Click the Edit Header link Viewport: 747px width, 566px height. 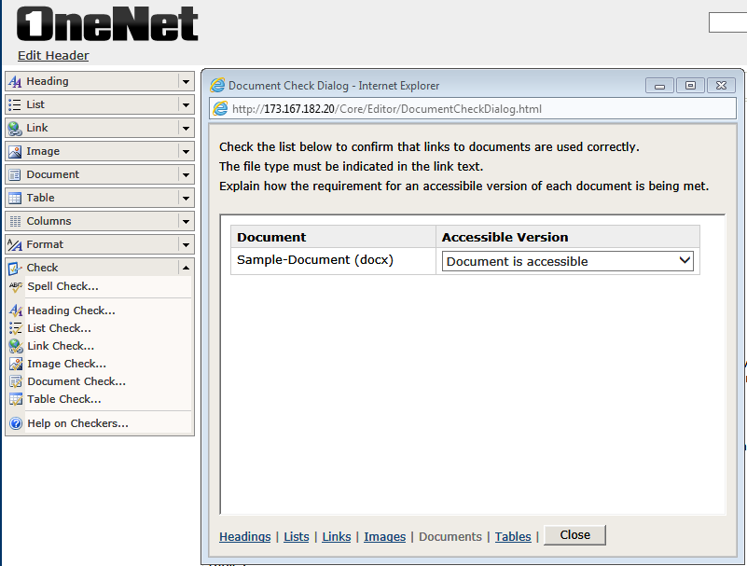coord(52,55)
